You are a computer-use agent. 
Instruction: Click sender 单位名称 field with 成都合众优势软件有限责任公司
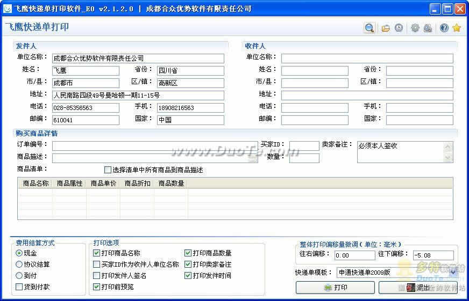point(138,58)
